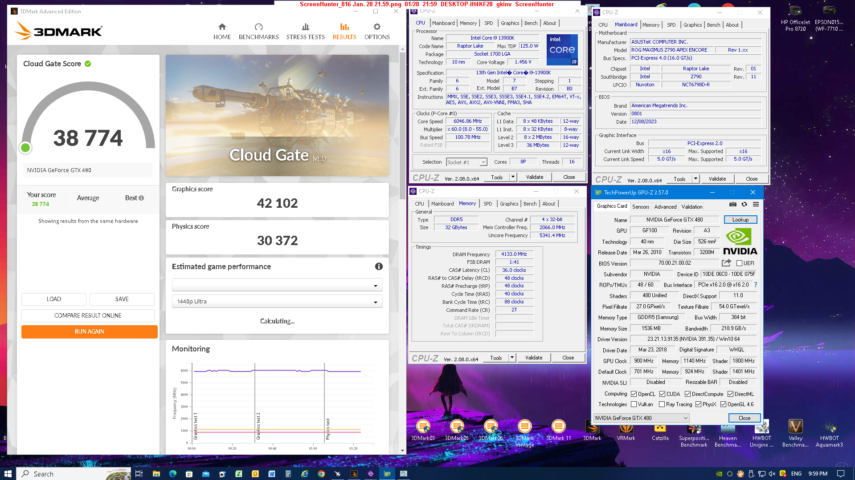Toggle the UEFI checkbox in GPU-Z
855x480 pixels.
tap(740, 263)
